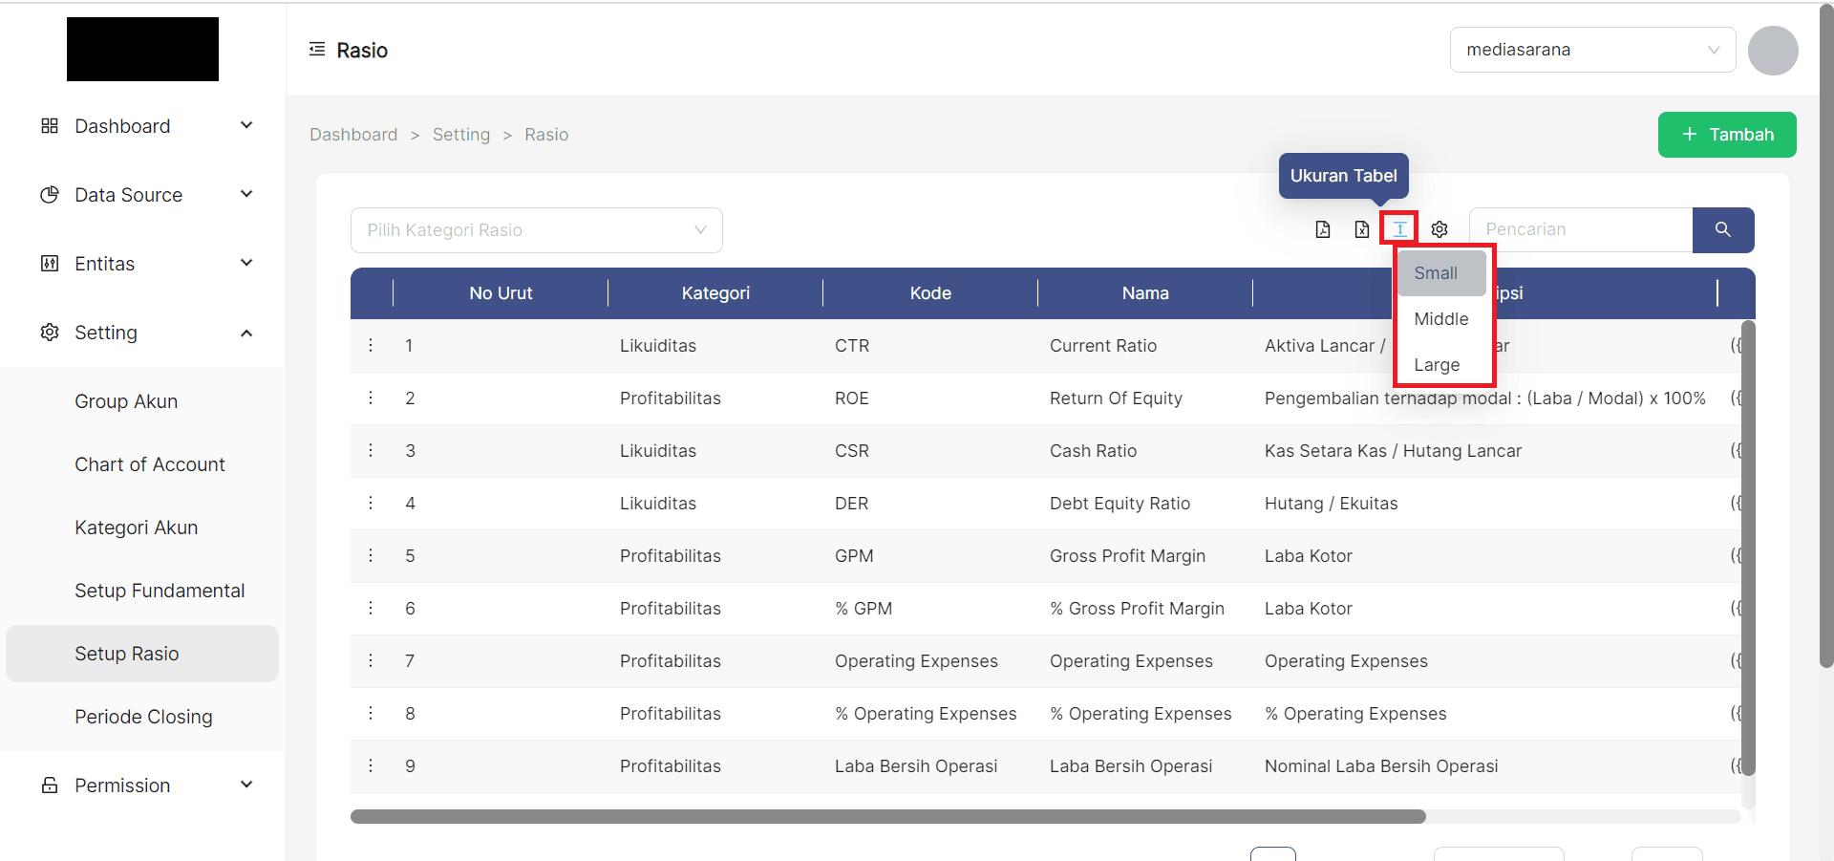The width and height of the screenshot is (1834, 861).
Task: Select the Middle table size option
Action: point(1439,318)
